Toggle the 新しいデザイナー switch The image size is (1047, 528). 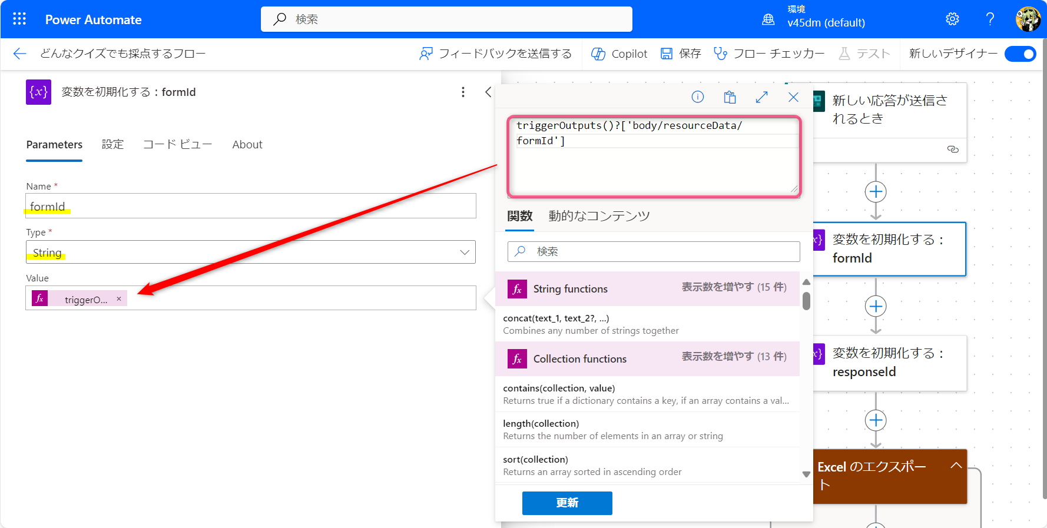coord(1020,54)
